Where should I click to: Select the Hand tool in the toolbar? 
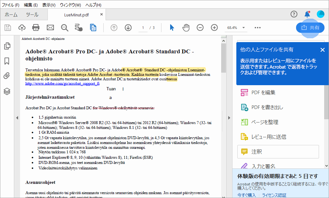click(186, 28)
